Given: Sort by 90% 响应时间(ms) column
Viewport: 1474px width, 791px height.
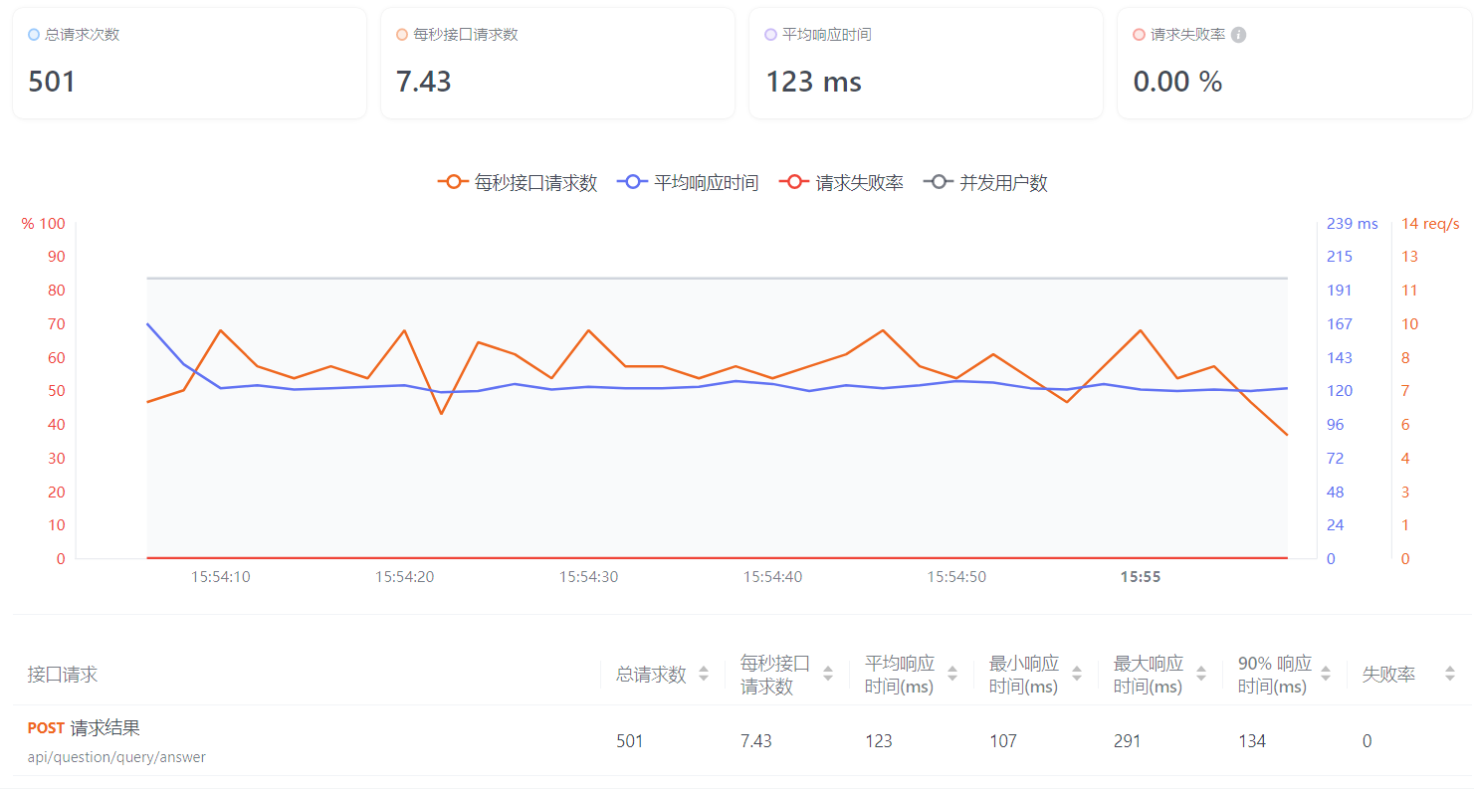Looking at the screenshot, I should coord(1326,675).
